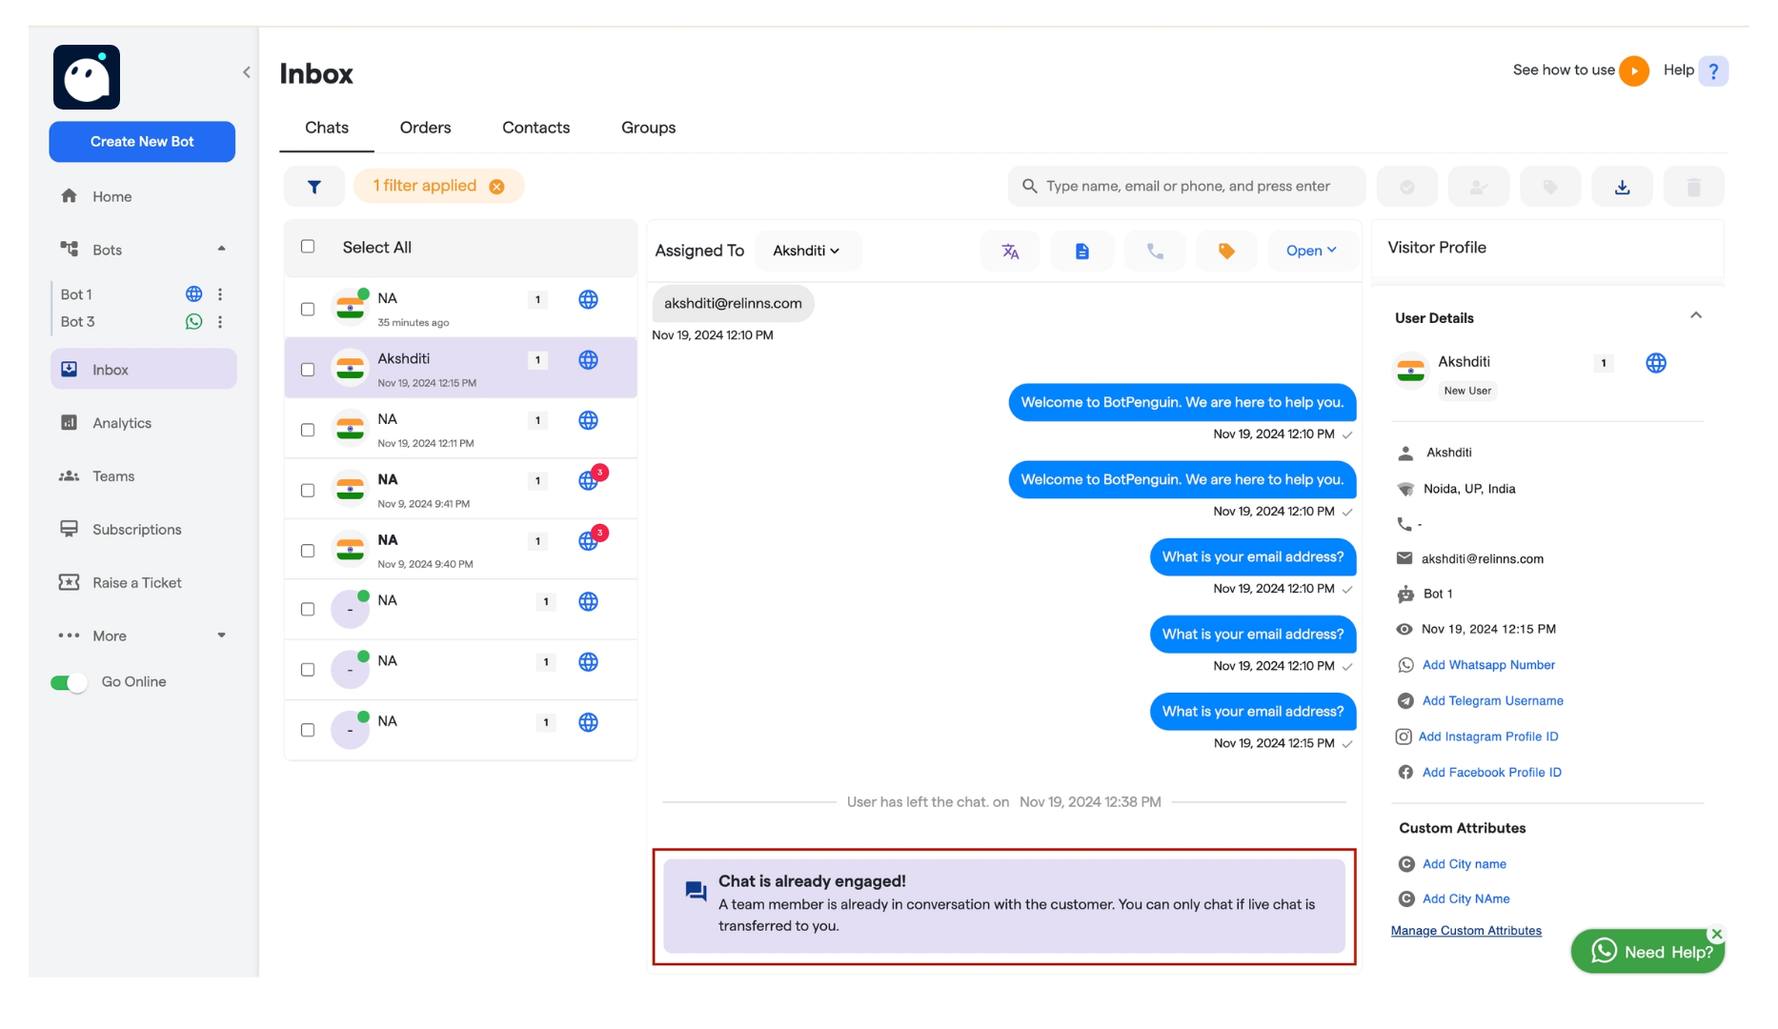Switch to the Contacts tab

pos(536,128)
